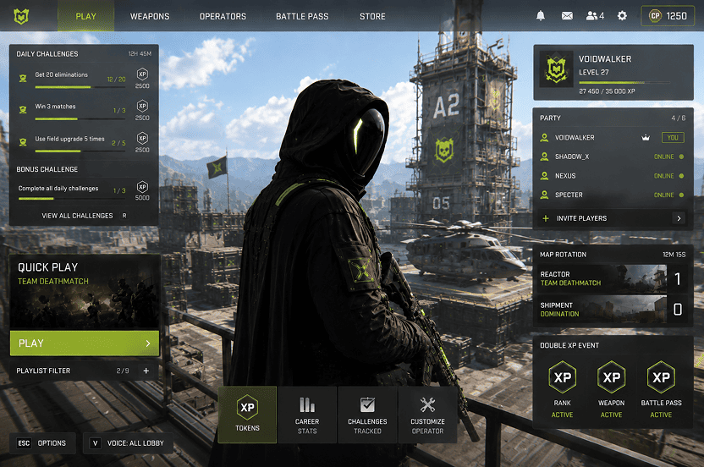Click Get 20 eliminations progress bar

(x=80, y=87)
